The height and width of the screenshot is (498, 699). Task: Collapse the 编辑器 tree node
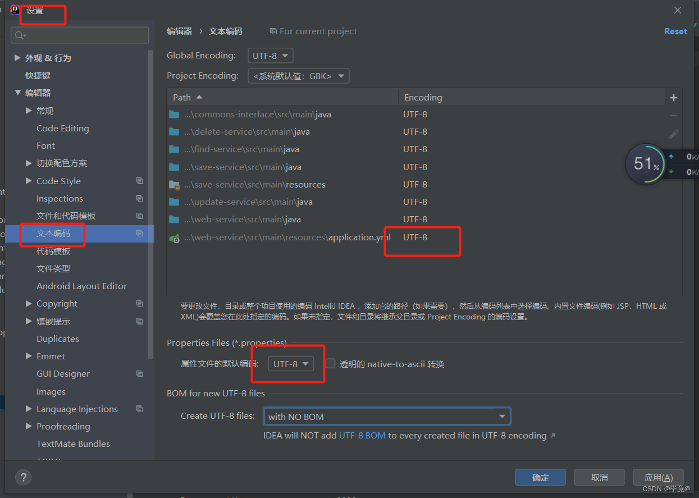(x=17, y=93)
